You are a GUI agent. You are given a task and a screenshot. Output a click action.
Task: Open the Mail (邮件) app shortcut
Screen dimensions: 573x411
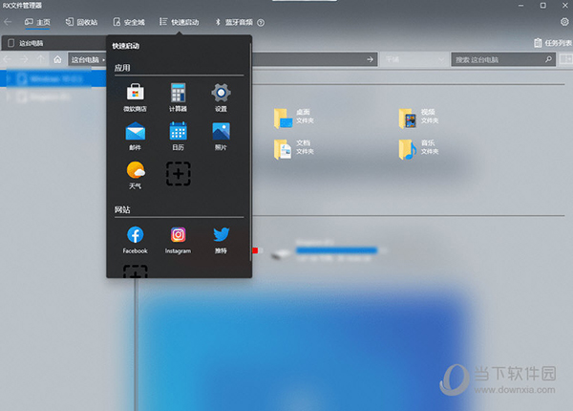[135, 136]
